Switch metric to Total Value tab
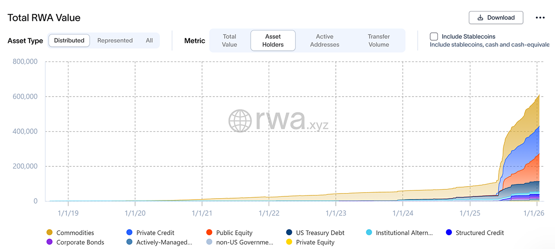Screen dimensions: 555x249 229,41
